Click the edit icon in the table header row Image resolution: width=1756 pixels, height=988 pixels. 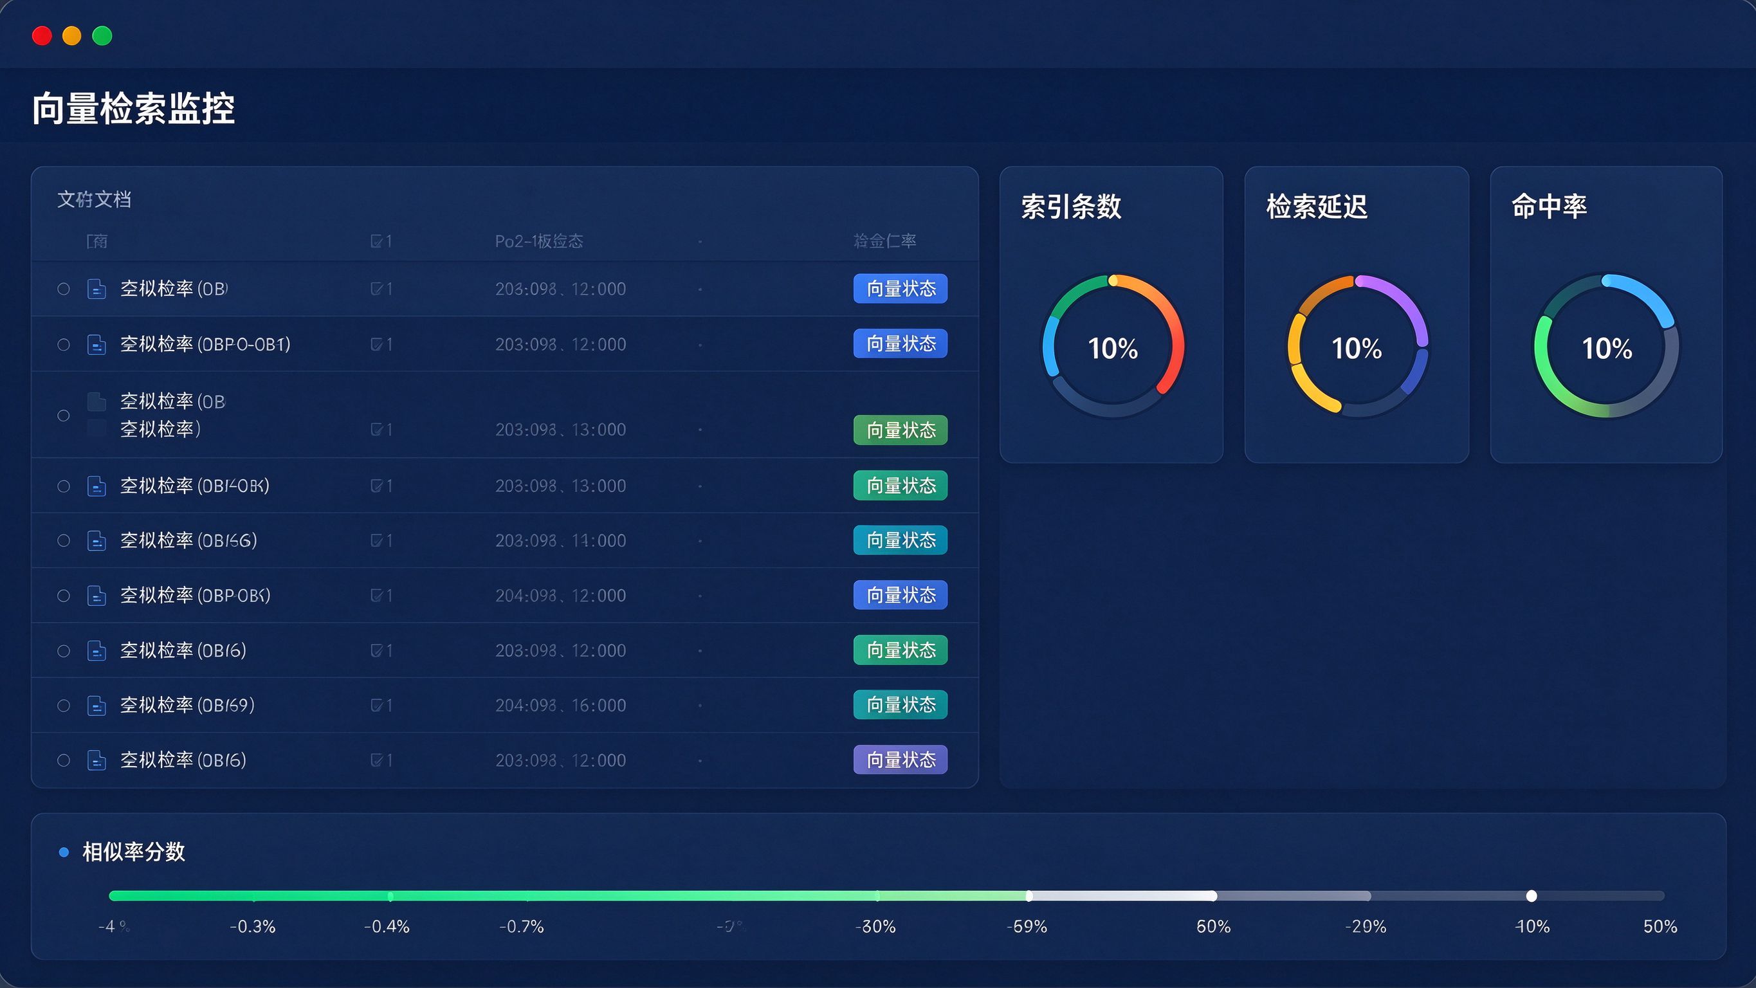pos(376,241)
